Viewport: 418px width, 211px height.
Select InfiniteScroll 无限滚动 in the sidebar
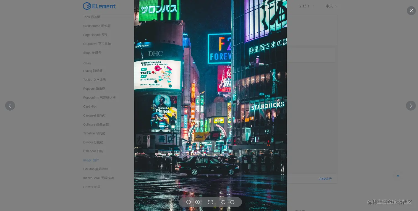(x=99, y=178)
